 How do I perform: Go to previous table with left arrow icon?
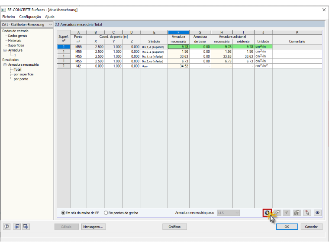(x=17, y=226)
